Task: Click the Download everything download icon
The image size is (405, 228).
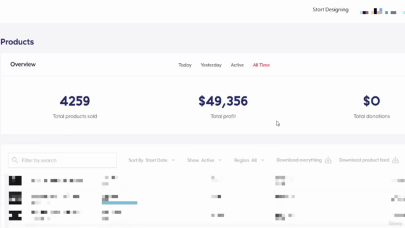Action: [x=328, y=160]
